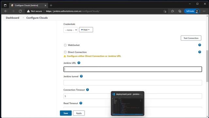Click the Configure Clouds breadcrumb

37,18
